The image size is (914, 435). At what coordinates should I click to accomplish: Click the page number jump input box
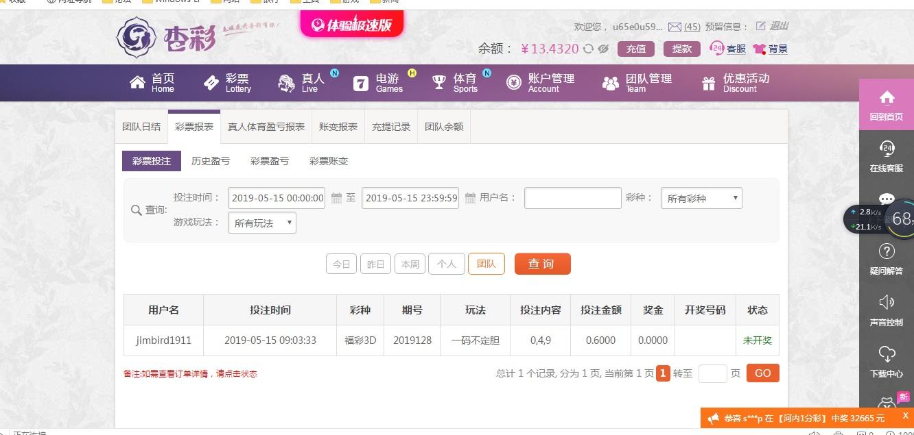(712, 373)
